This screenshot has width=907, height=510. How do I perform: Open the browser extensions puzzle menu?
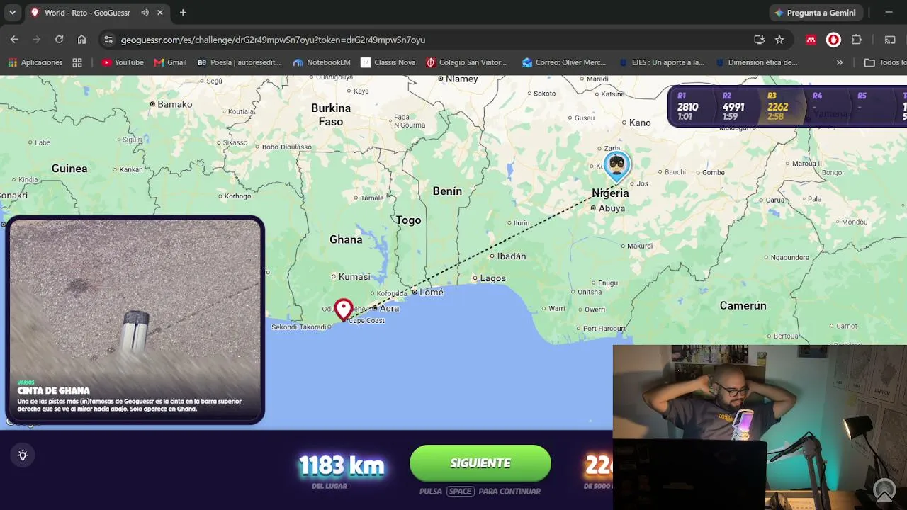coord(856,40)
